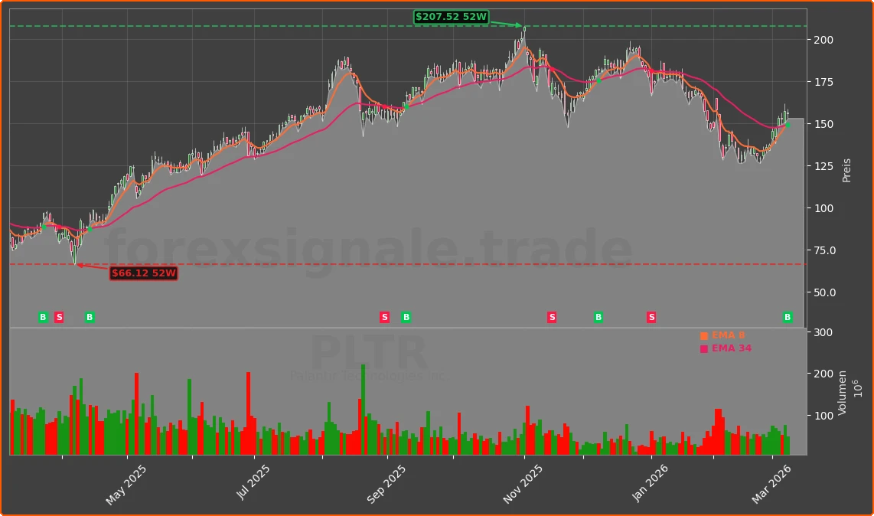874x516 pixels.
Task: Select the red S sell badge near May 2025
Action: [x=58, y=316]
